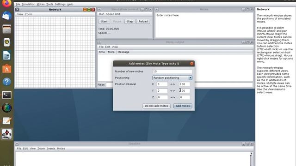Screen dimensions: 296x166
Task: Open Ubuntu Software store icon
Action: point(7,69)
